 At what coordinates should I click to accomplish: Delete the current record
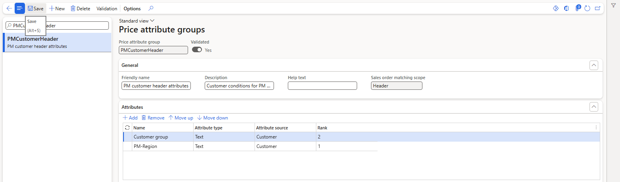80,8
